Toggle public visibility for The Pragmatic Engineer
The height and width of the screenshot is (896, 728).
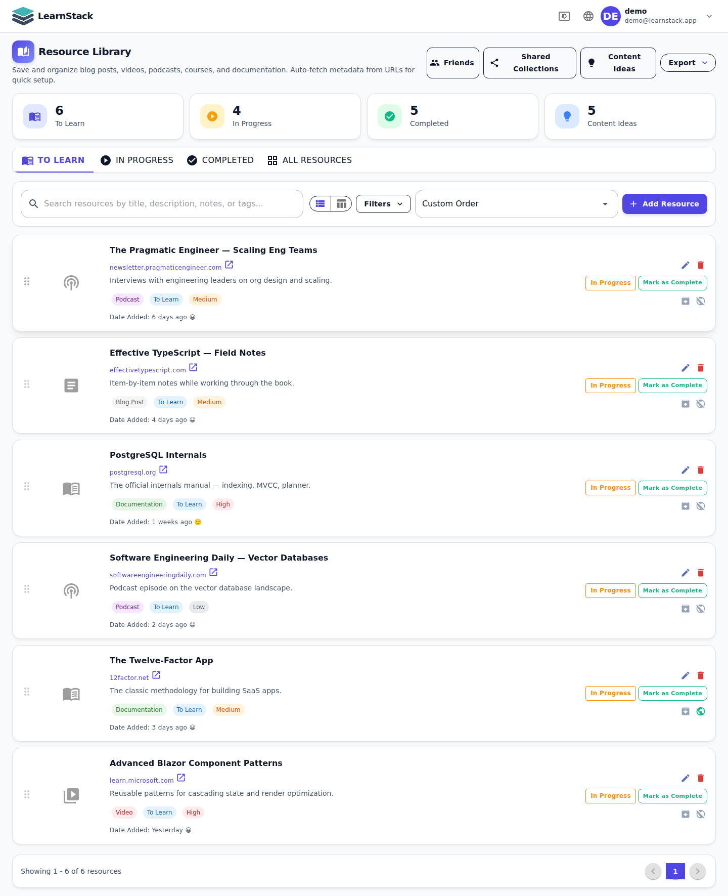(x=701, y=301)
